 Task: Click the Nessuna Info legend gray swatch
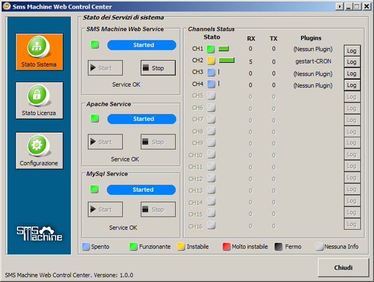tap(319, 247)
